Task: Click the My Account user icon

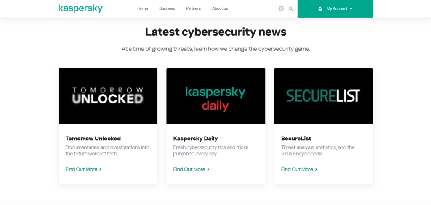Action: (320, 8)
